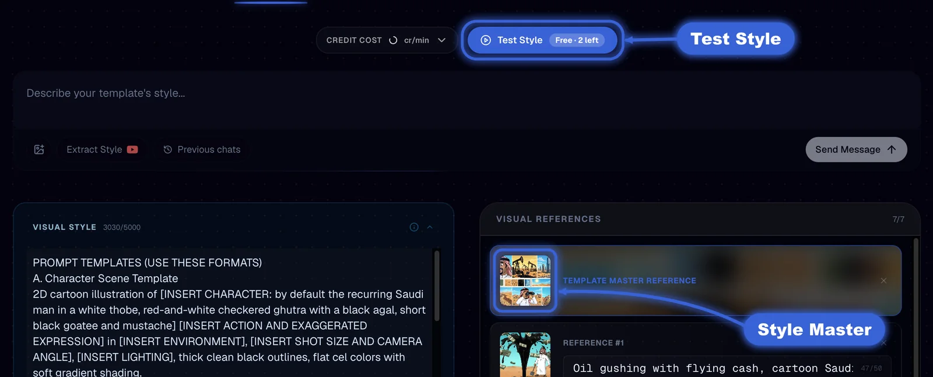Click the image upload icon beside Extract Style

point(39,150)
